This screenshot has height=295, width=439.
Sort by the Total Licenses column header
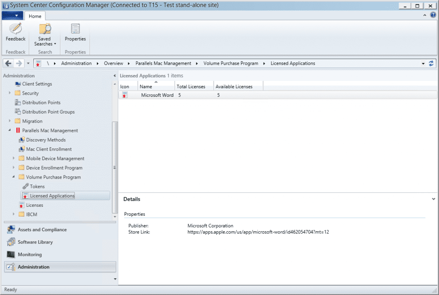191,86
